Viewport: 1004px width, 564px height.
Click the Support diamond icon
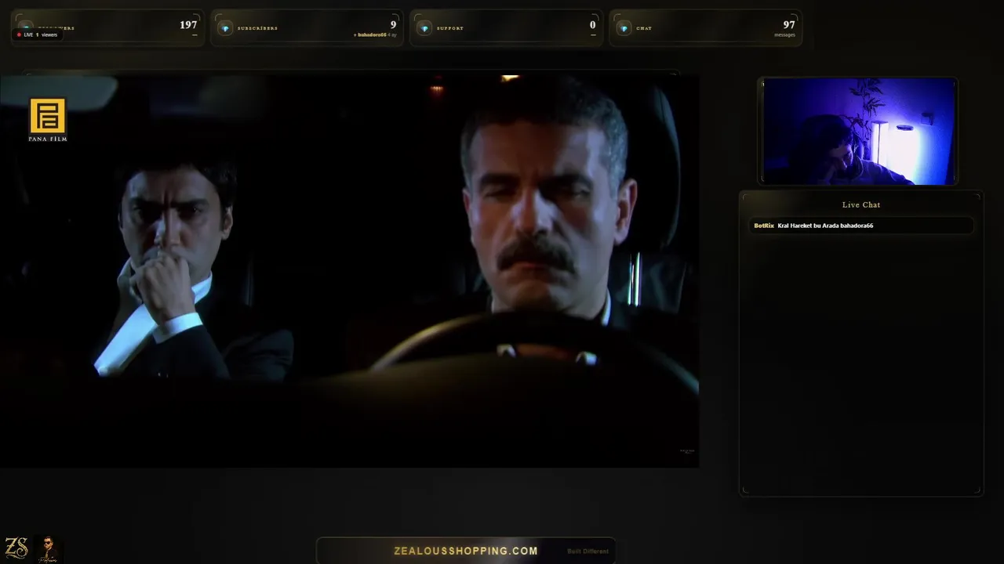pos(424,28)
